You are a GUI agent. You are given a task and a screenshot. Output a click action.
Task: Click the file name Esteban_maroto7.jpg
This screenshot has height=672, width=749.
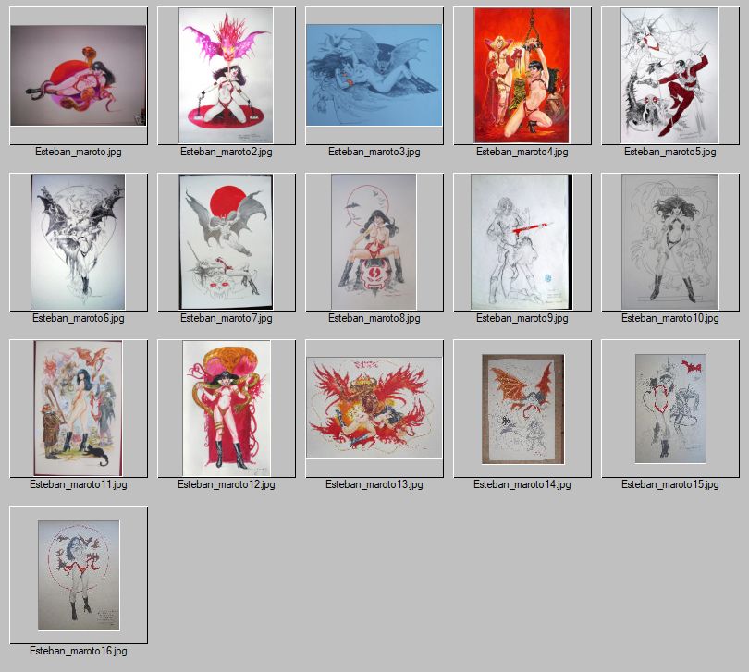[x=227, y=318]
